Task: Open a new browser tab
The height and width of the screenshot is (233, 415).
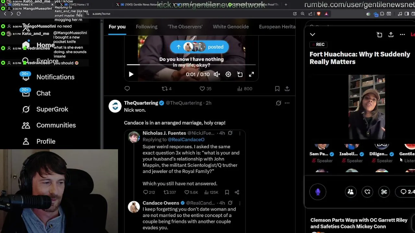Action: 286,5
